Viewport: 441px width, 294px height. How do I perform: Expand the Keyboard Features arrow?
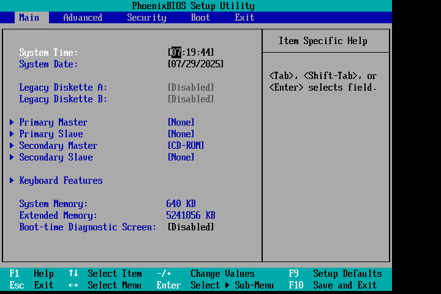[12, 180]
